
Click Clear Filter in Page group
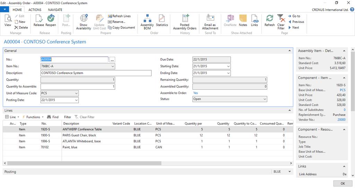281,22
